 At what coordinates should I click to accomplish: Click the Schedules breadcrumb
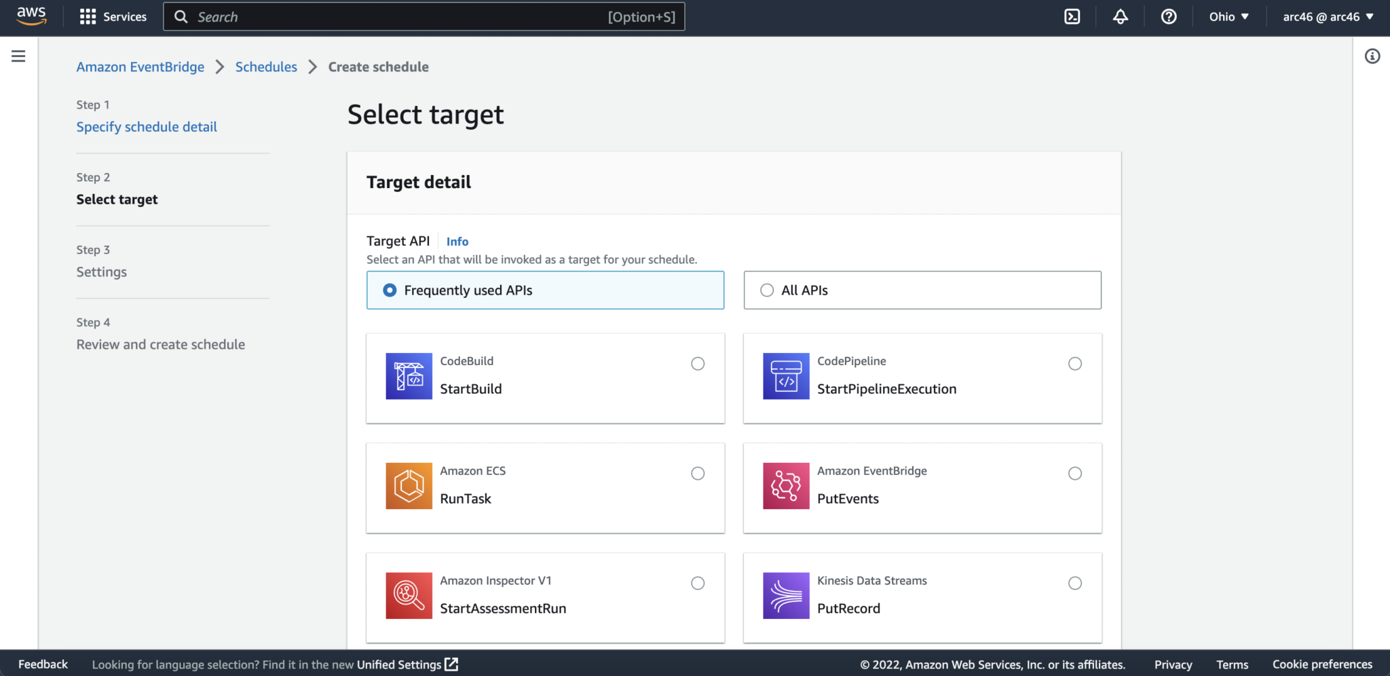(266, 67)
